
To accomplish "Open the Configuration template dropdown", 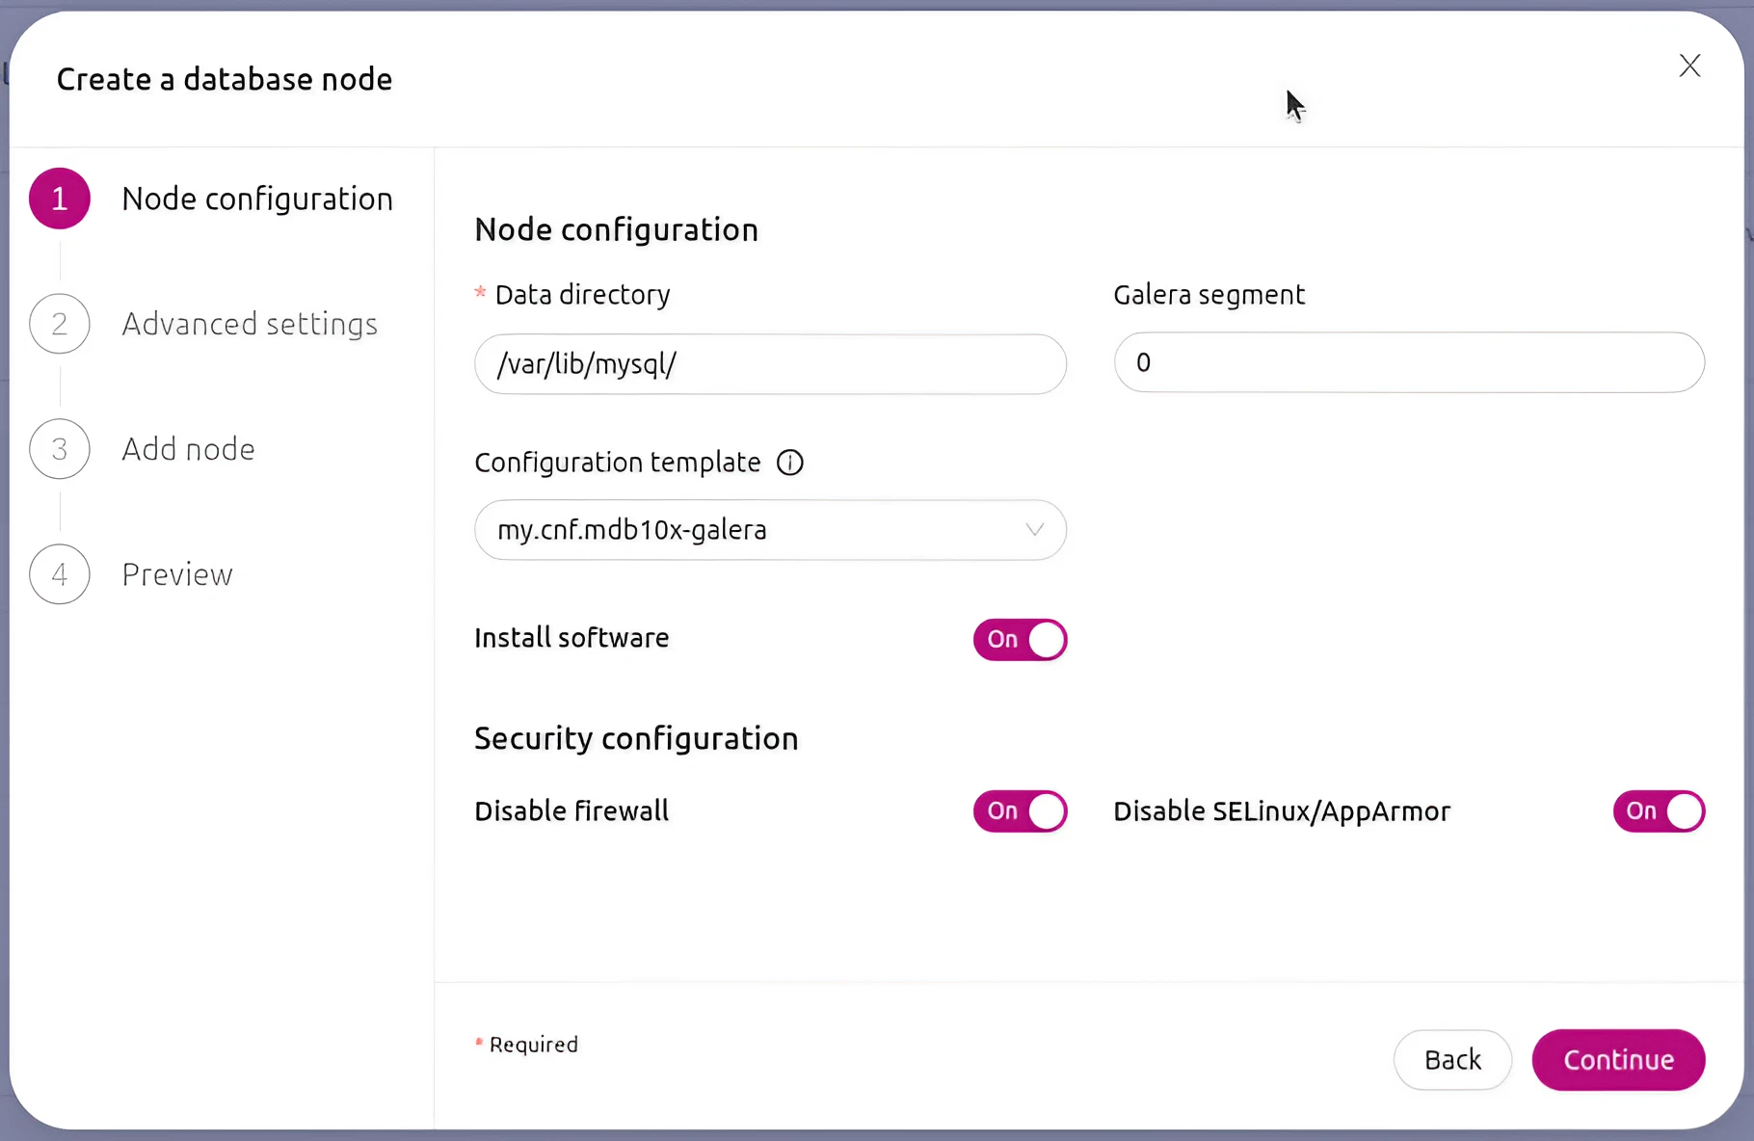I will pos(770,530).
